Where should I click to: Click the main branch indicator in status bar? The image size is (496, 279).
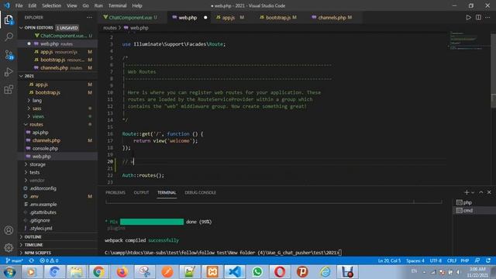coord(15,260)
